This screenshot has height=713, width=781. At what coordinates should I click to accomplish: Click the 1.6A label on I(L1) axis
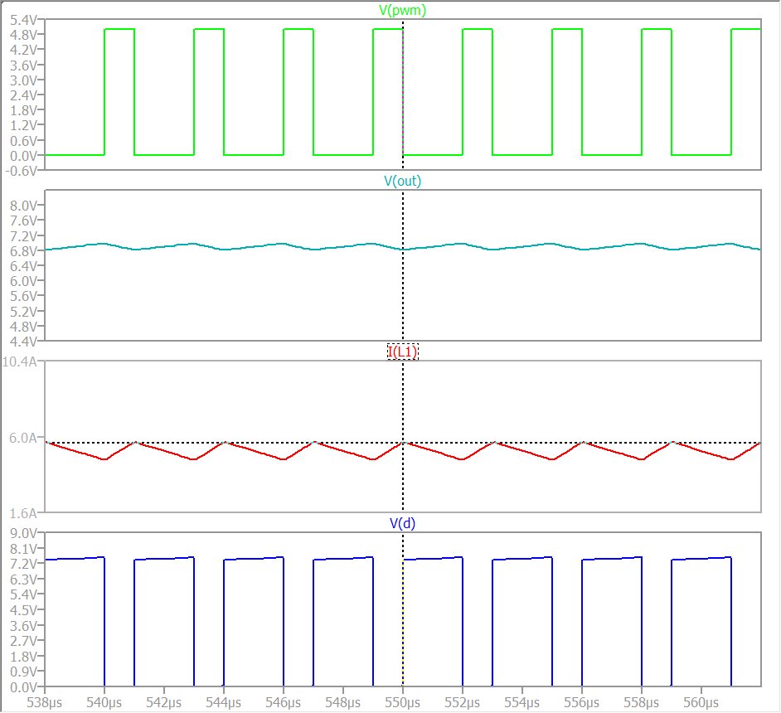(23, 513)
